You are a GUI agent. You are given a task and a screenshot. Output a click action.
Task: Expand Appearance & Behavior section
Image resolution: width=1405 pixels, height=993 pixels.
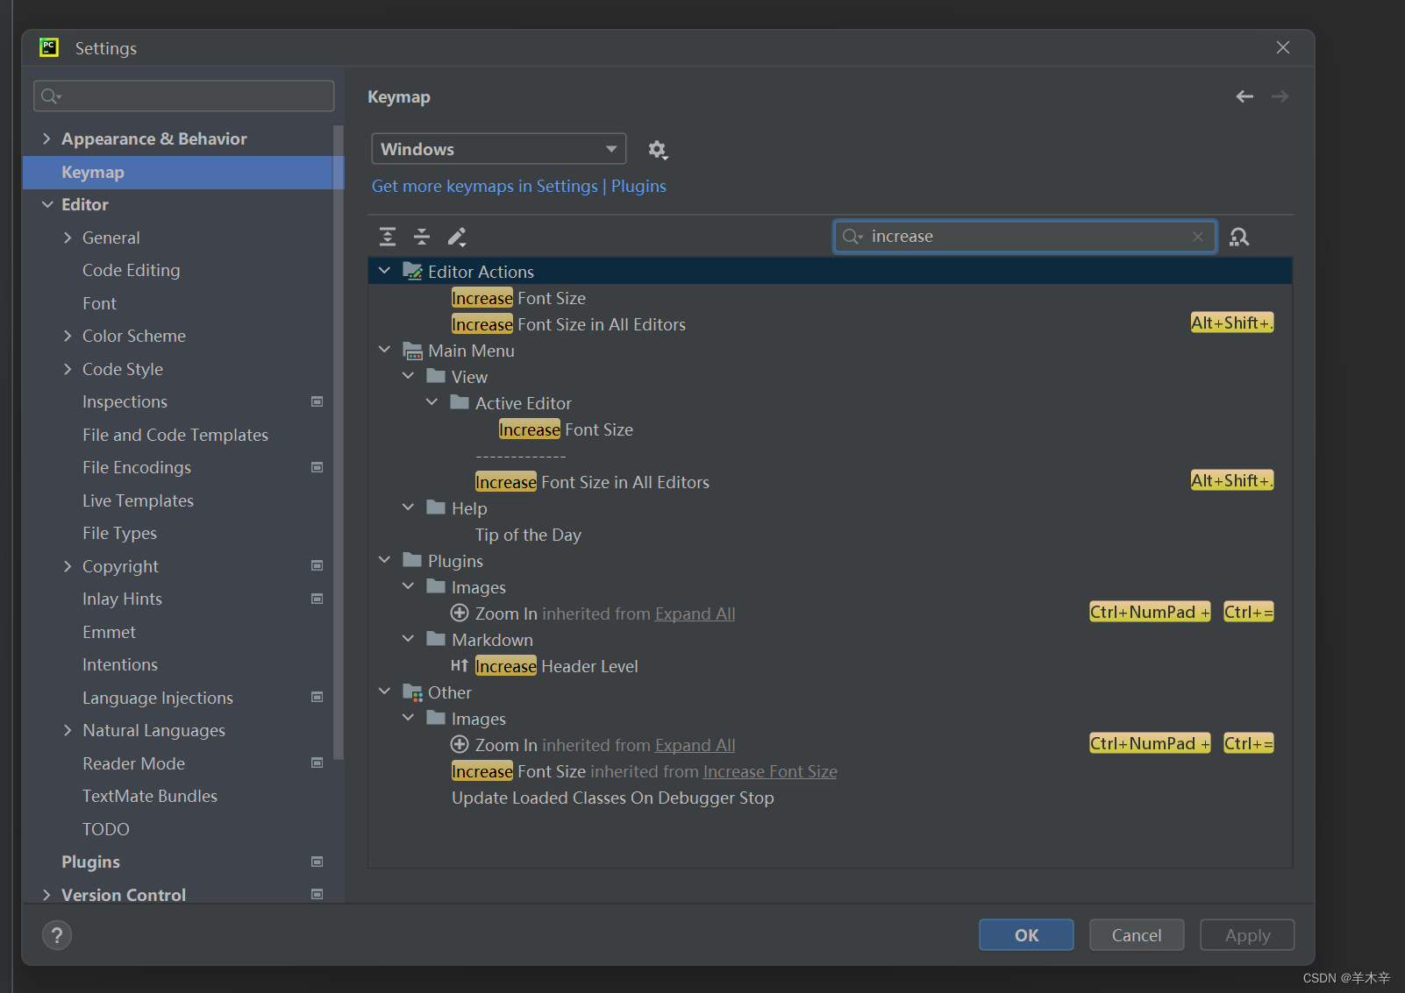(46, 138)
